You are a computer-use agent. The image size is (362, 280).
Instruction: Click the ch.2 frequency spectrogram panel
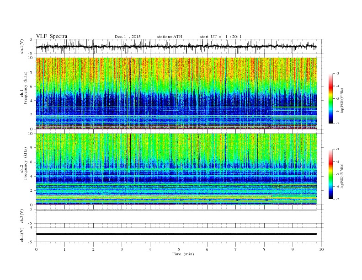pos(176,169)
